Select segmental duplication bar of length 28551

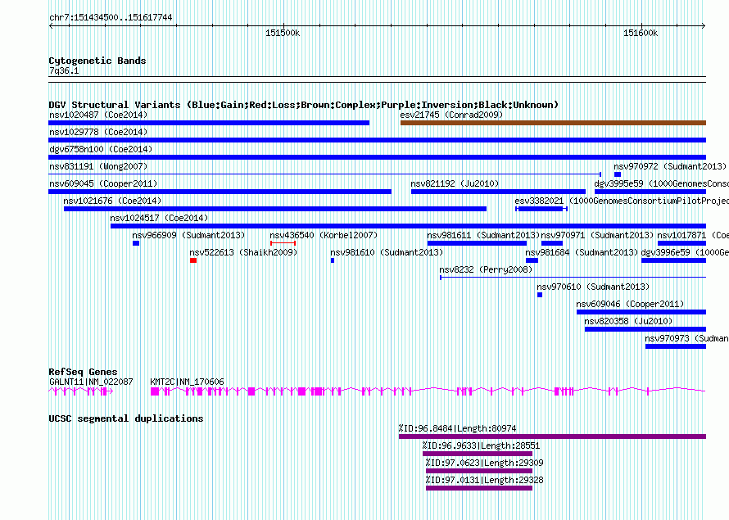(478, 454)
